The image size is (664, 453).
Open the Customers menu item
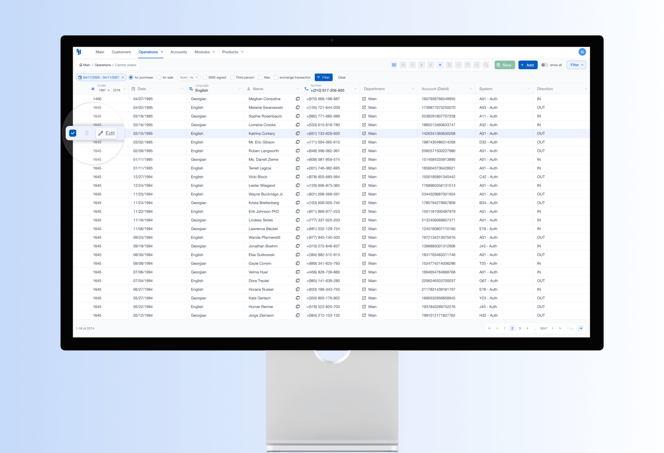pyautogui.click(x=121, y=52)
